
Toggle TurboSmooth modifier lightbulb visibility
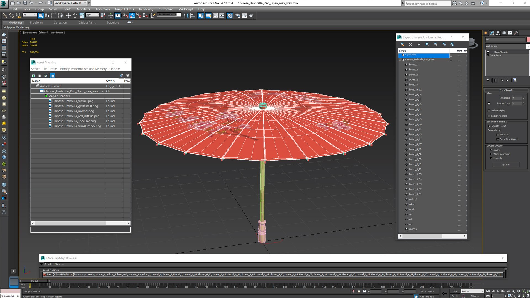tap(488, 52)
